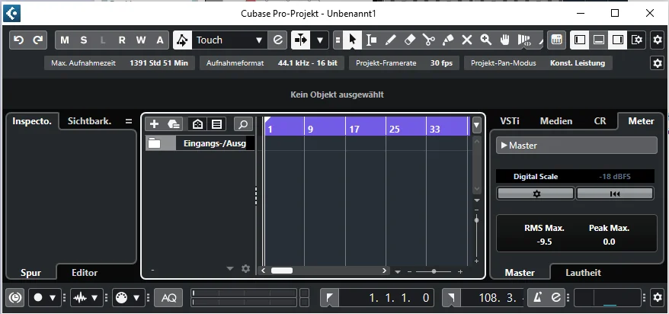Select the Mute X tool
The height and width of the screenshot is (314, 669).
[467, 40]
